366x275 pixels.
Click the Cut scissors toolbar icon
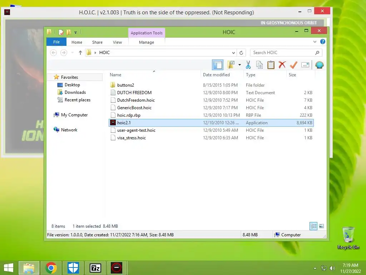click(248, 65)
